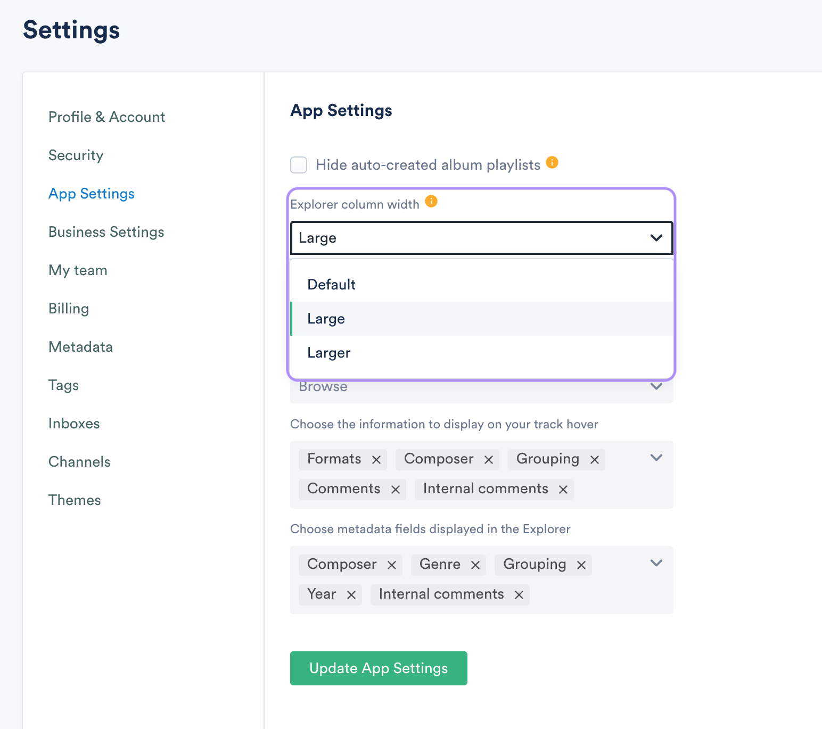Remove Comments tag from track hover list
The width and height of the screenshot is (822, 729).
[396, 490]
